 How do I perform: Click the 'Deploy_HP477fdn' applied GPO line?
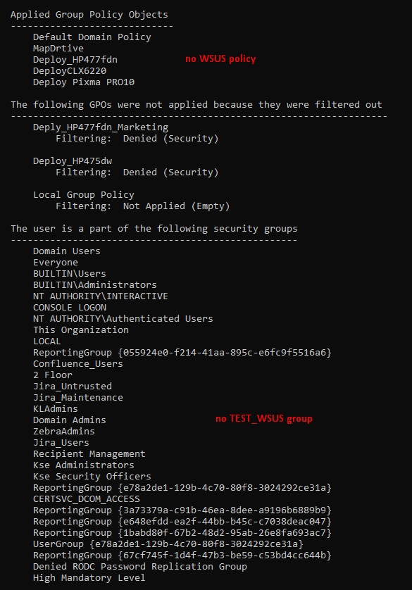(75, 59)
